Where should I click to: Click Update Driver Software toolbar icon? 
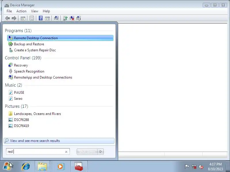point(65,18)
